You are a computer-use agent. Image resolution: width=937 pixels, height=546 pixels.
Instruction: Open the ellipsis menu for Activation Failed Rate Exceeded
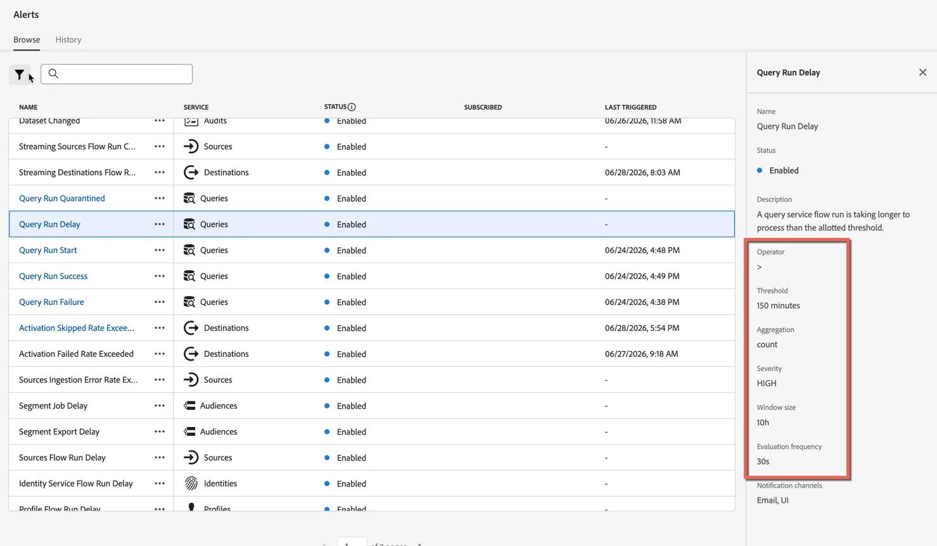[x=160, y=354]
